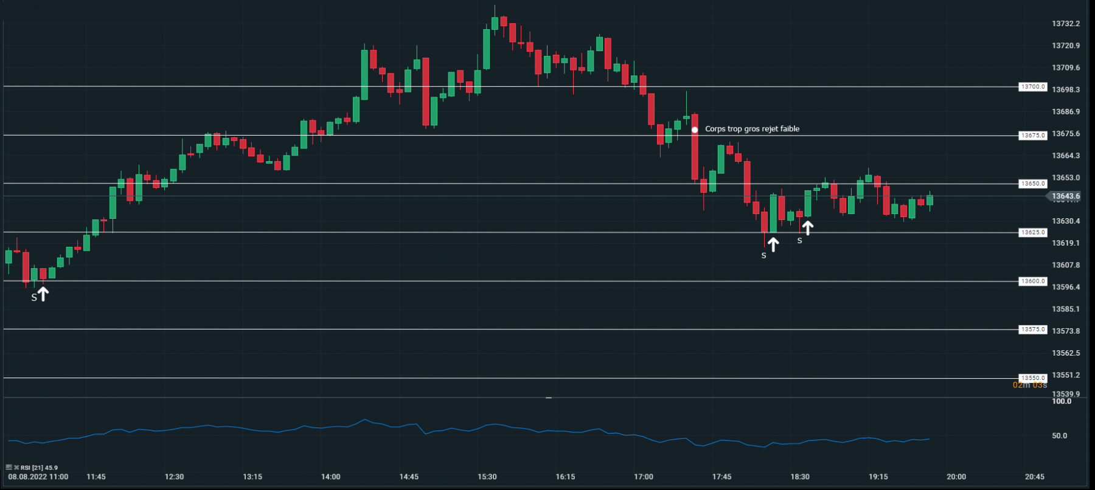The image size is (1095, 490).
Task: Click the current price marker 13643.6
Action: [x=1065, y=196]
